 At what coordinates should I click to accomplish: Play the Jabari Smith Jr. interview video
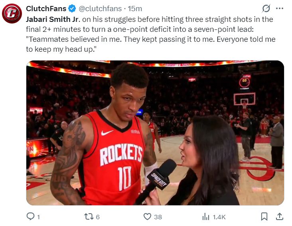point(155,133)
